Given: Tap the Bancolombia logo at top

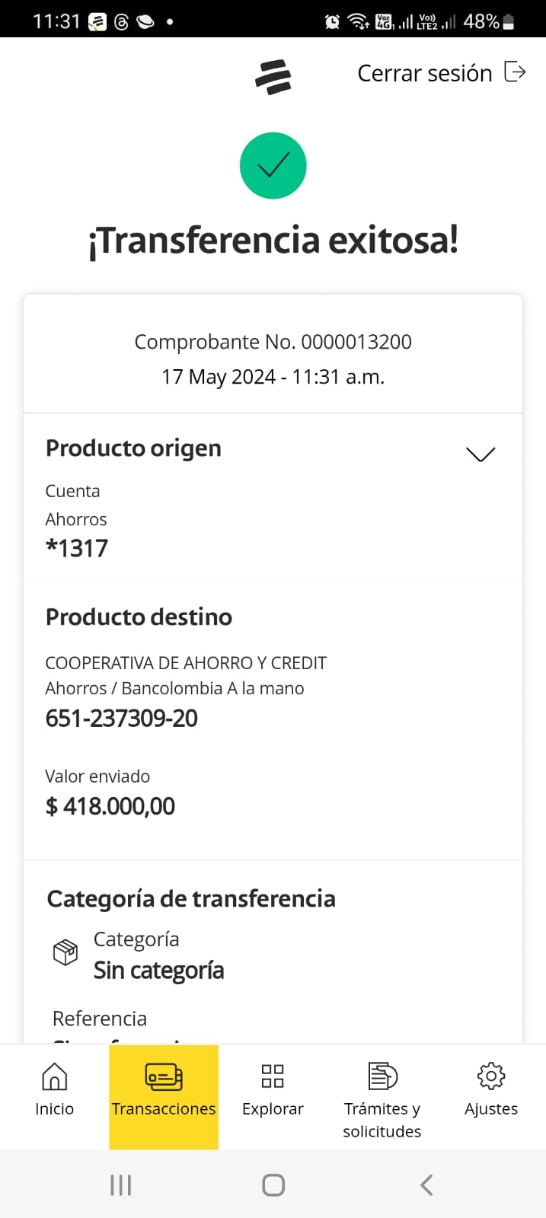Looking at the screenshot, I should click(x=273, y=76).
